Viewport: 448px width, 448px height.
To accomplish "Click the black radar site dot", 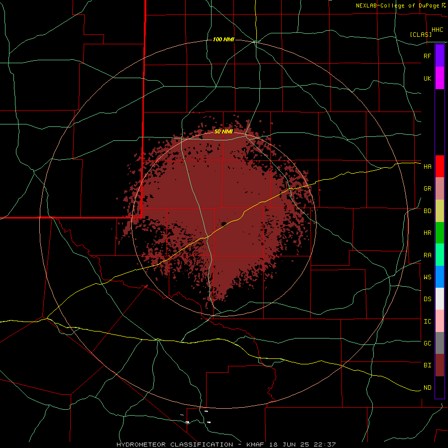I will 224,224.
